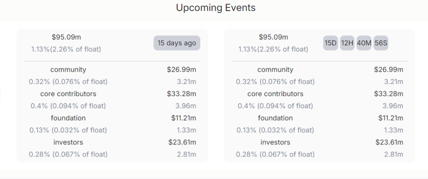
Task: Click $95.09m total in the left card
Action: click(x=66, y=37)
